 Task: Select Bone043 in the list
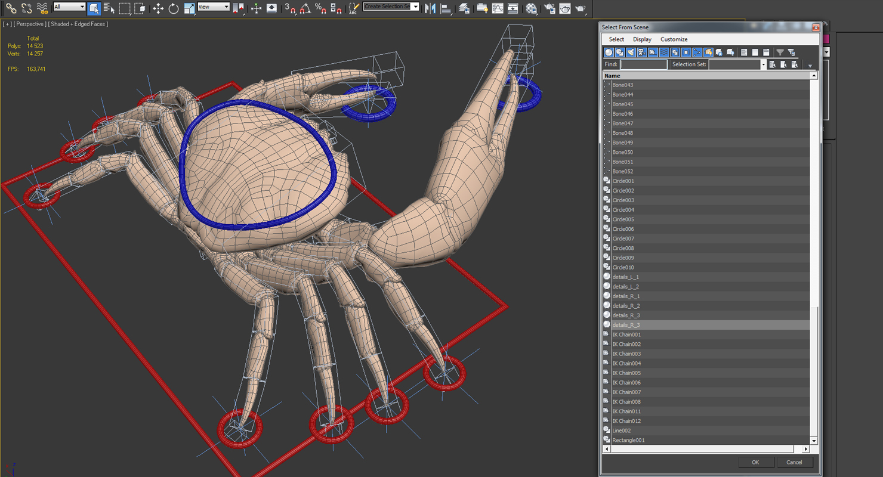pyautogui.click(x=706, y=85)
